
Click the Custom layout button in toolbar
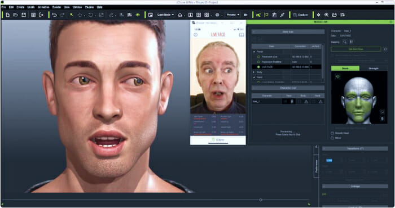tap(301, 15)
